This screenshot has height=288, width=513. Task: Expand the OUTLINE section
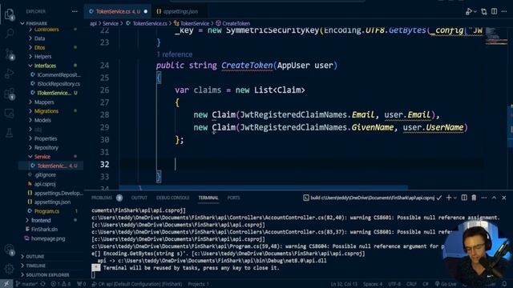point(34,257)
